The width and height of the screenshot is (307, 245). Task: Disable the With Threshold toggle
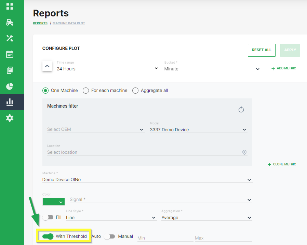[x=48, y=236]
